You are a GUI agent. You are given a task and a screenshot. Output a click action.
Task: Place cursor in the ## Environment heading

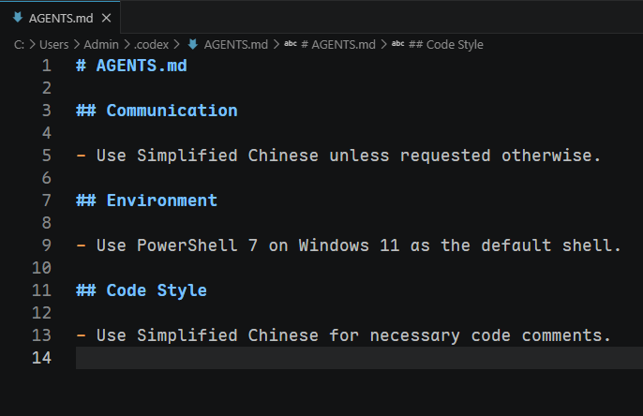(x=146, y=201)
